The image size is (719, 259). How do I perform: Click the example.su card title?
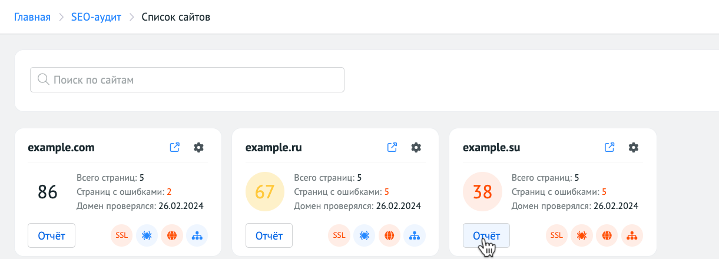[492, 147]
